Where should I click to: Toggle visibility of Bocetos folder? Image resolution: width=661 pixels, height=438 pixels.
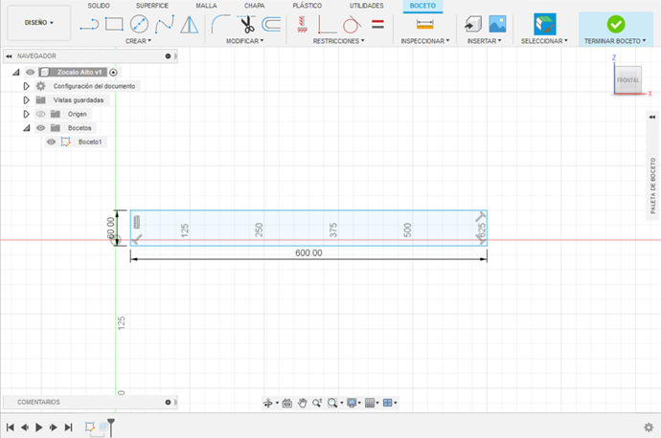click(x=41, y=128)
